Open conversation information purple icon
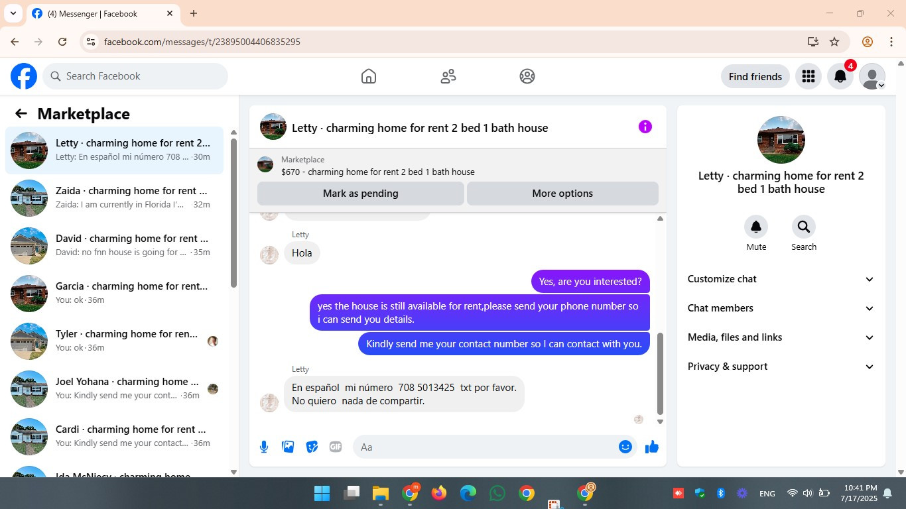 point(645,127)
